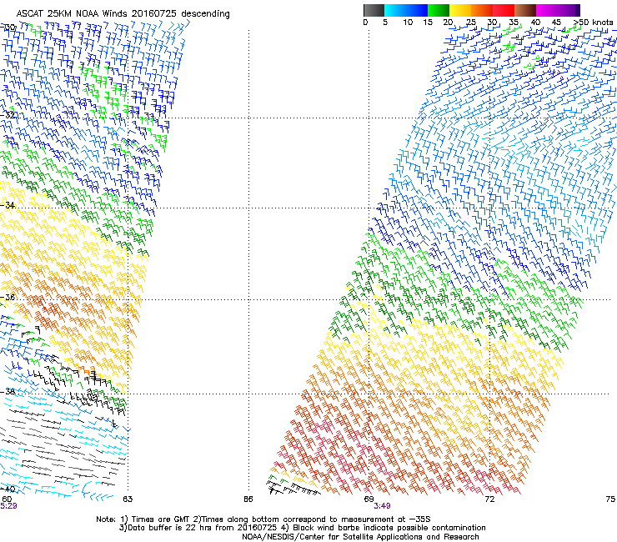The width and height of the screenshot is (617, 542).
Task: Click the '10' label under the color bar
Action: point(408,23)
